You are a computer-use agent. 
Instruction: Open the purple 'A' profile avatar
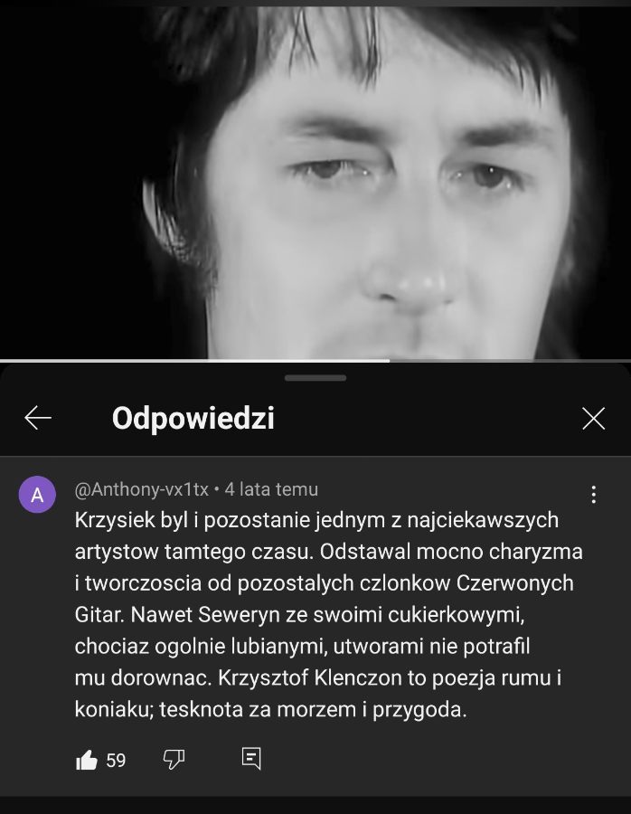[37, 495]
